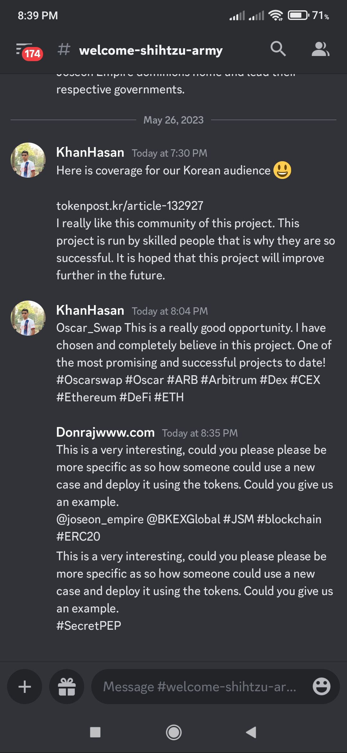
Task: Tap the welcome-shihtzu-army channel title
Action: tap(151, 50)
